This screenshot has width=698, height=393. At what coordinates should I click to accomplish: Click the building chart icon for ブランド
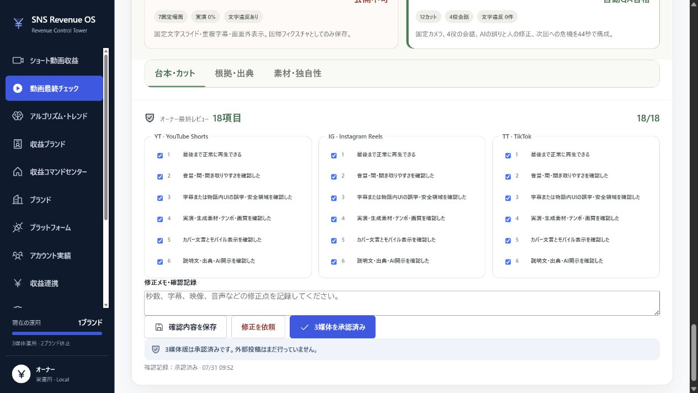coord(18,200)
